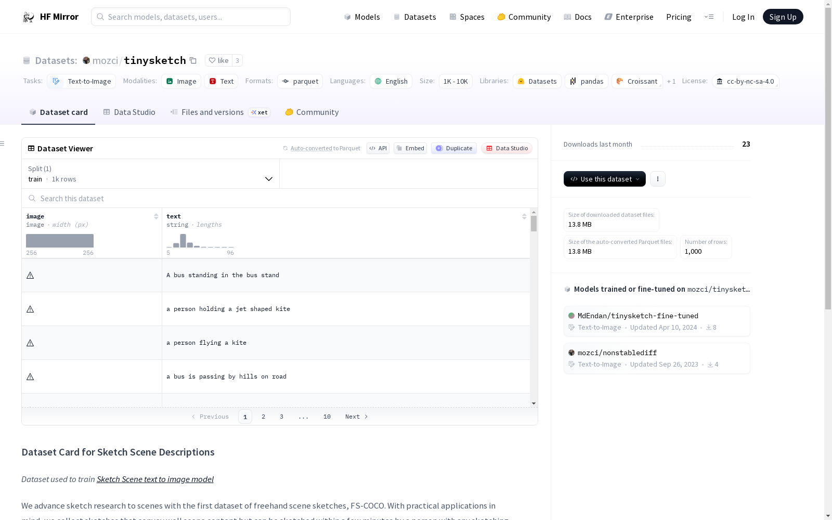
Task: Open Models in the top navigation
Action: (362, 17)
